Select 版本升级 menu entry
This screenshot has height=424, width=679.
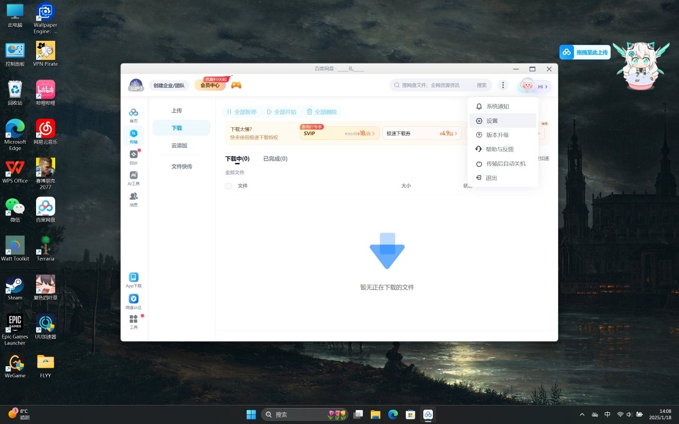[503, 135]
